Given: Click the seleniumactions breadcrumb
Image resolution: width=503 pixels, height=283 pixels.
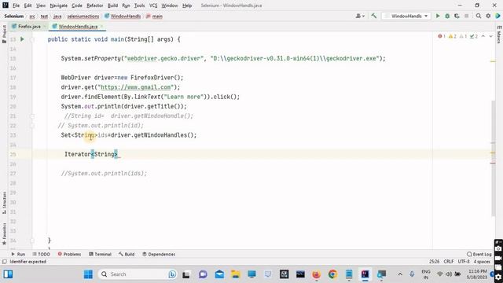Looking at the screenshot, I should pos(83,16).
